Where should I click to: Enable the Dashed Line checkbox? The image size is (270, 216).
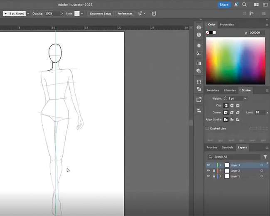pos(208,129)
